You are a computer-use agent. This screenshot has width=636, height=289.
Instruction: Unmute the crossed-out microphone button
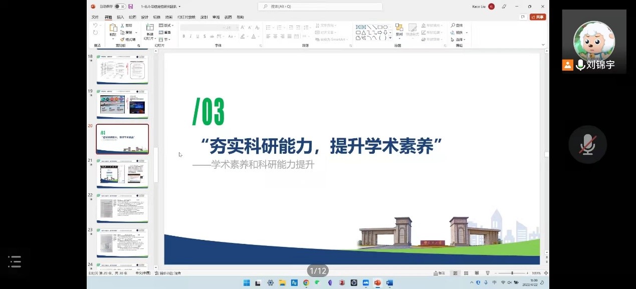pyautogui.click(x=587, y=145)
